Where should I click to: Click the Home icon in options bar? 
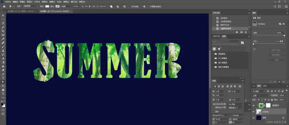4,6
